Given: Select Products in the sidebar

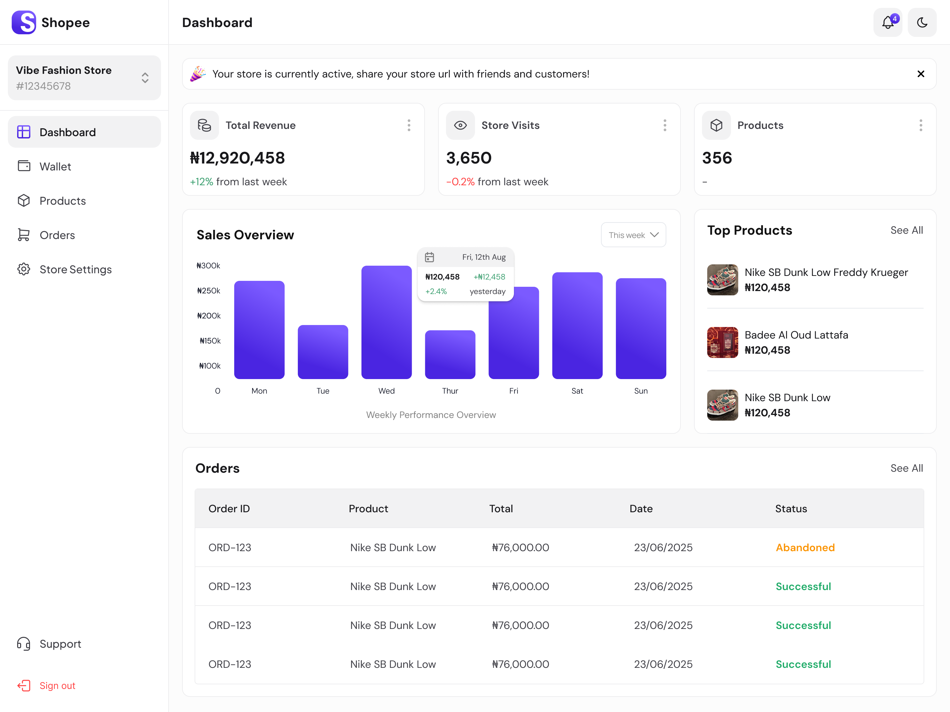Looking at the screenshot, I should (x=62, y=200).
